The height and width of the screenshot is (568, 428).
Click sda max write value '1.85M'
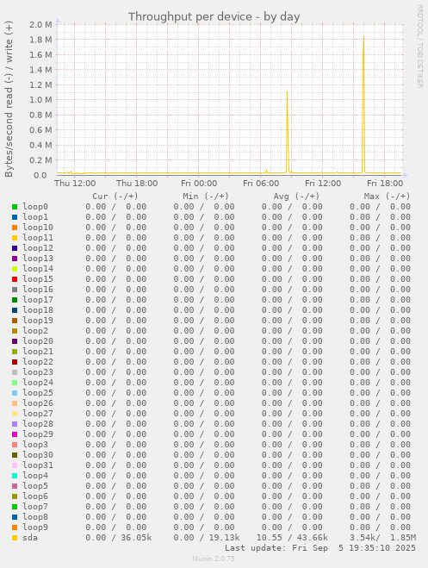click(x=403, y=538)
